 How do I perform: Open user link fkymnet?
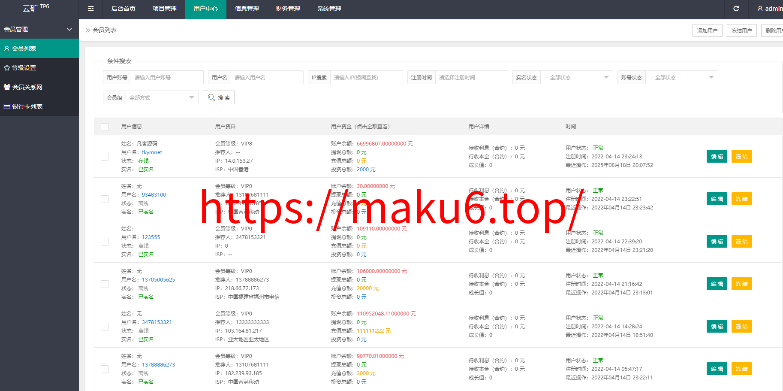click(152, 152)
